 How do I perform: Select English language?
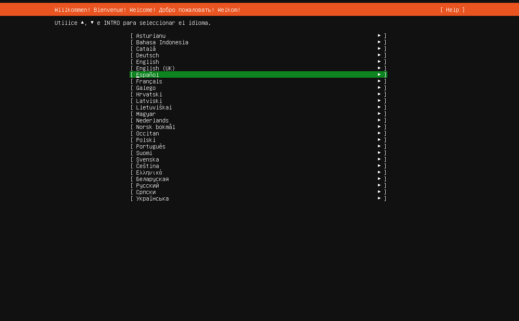(x=258, y=62)
